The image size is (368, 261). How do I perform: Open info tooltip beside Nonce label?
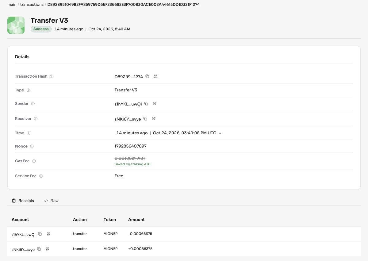click(32, 146)
